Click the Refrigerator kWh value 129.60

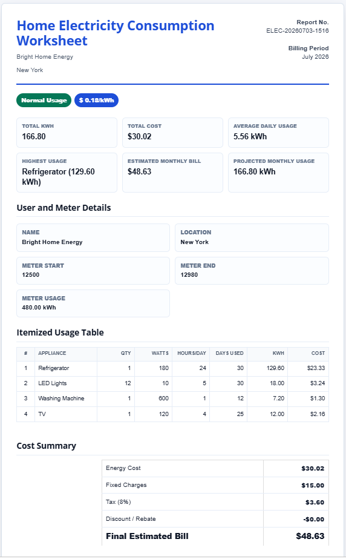coord(275,368)
